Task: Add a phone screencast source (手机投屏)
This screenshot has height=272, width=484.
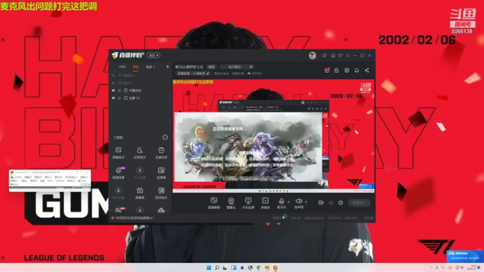Action: coord(248,203)
